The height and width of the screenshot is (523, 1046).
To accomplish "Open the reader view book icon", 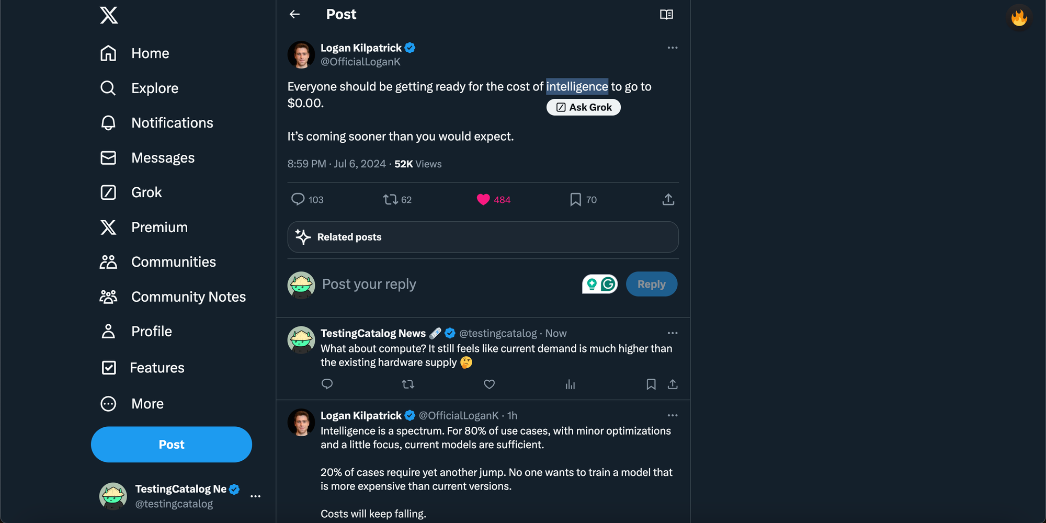I will (x=666, y=15).
